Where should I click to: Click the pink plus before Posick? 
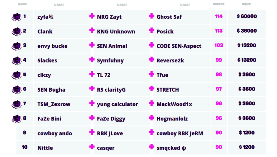pos(151,31)
